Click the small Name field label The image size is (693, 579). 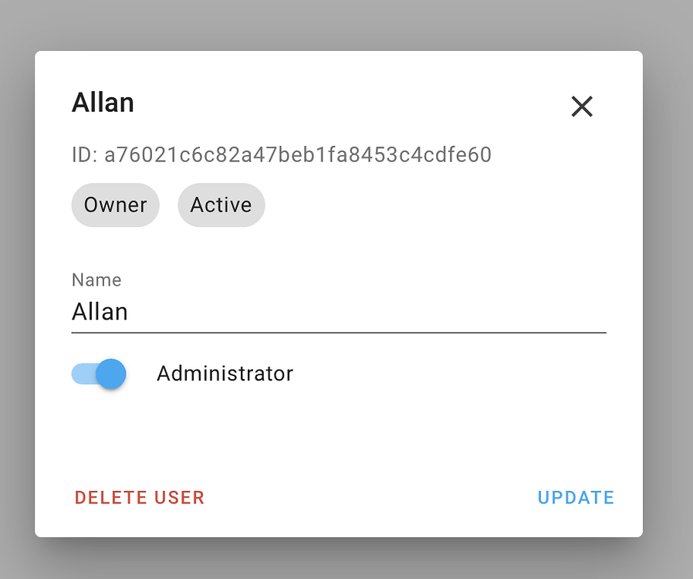pyautogui.click(x=96, y=279)
